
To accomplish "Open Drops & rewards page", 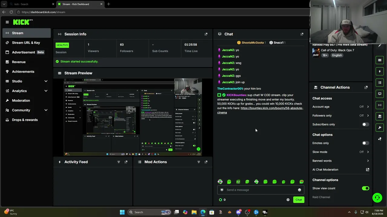I will 27,120.
